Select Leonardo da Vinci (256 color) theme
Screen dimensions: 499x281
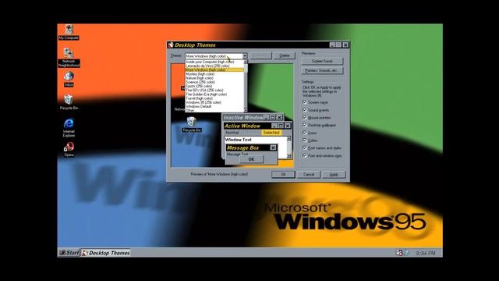point(214,66)
